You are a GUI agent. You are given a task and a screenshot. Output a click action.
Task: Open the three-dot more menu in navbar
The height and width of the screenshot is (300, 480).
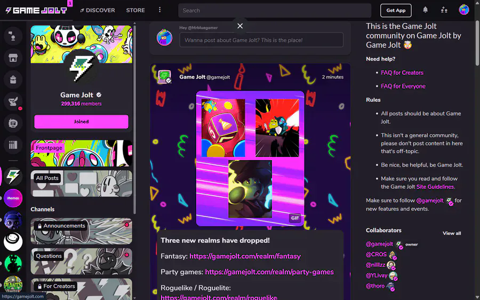(159, 10)
